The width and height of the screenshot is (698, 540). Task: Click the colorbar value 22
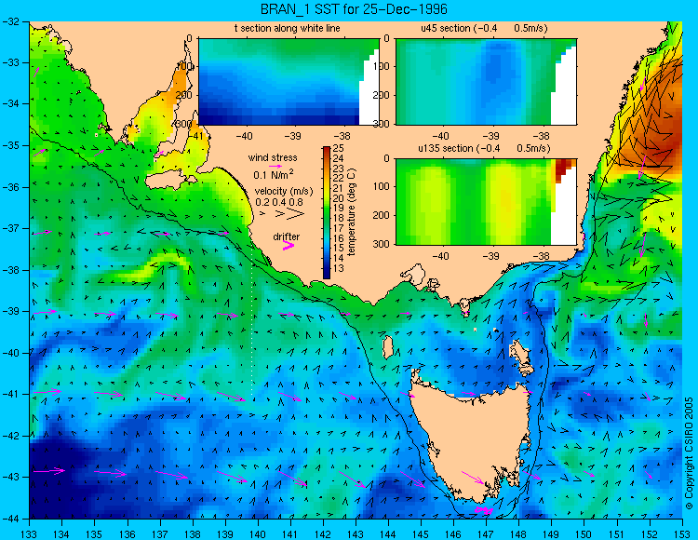[x=338, y=178]
